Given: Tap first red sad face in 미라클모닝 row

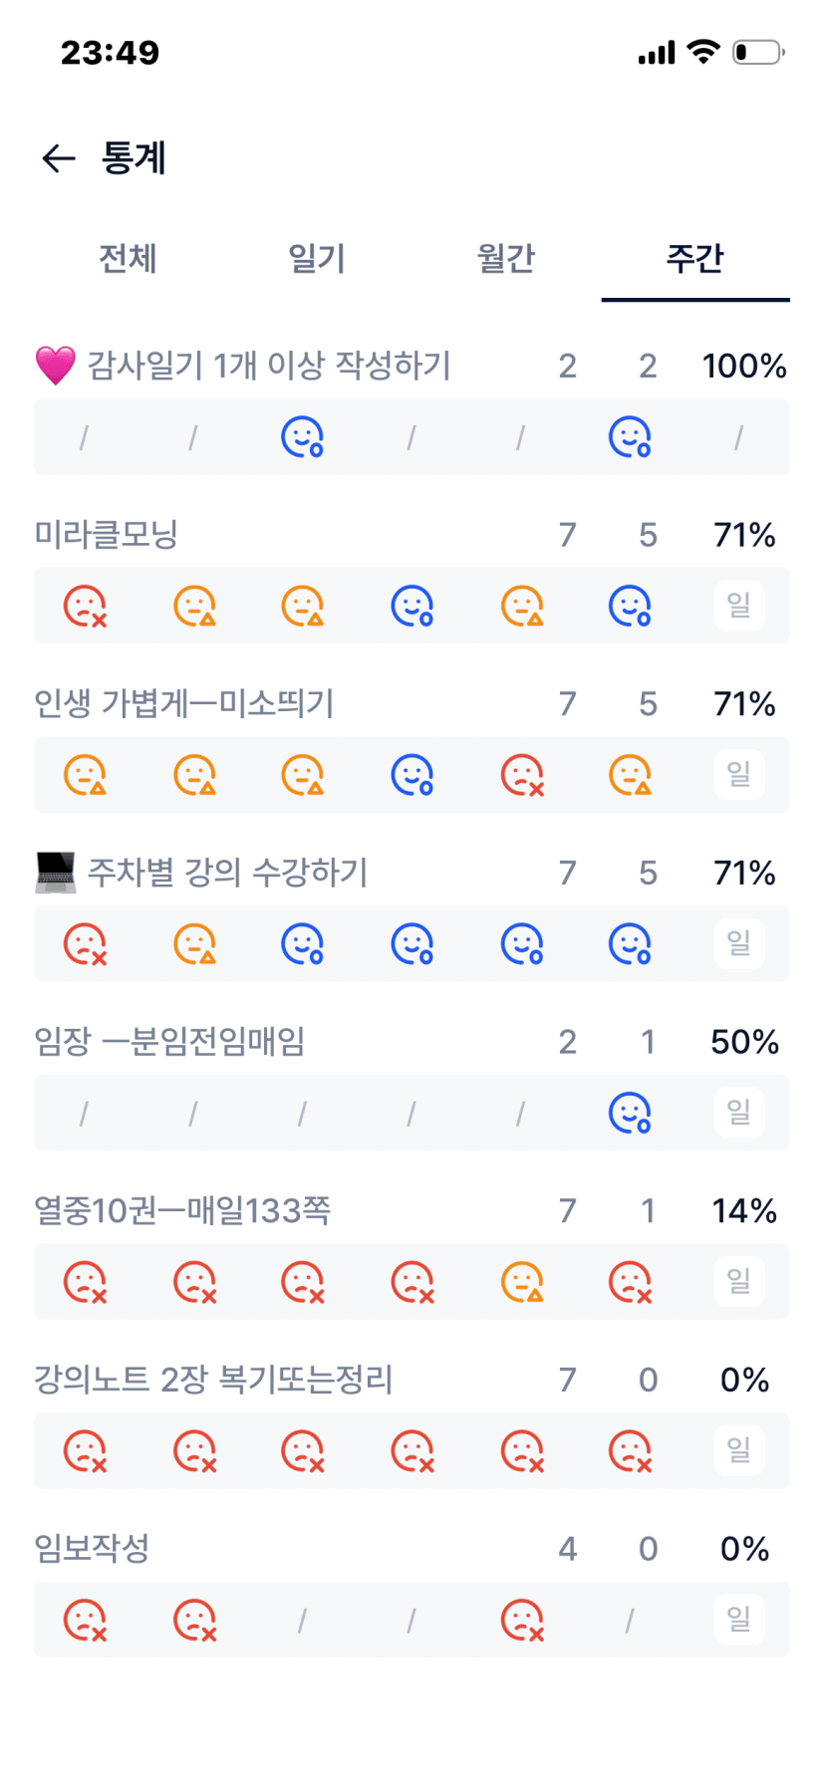Looking at the screenshot, I should (85, 606).
